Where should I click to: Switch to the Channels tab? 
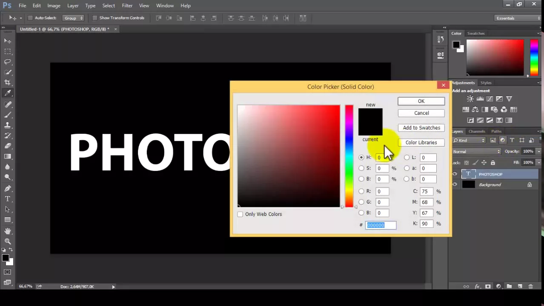coord(477,131)
